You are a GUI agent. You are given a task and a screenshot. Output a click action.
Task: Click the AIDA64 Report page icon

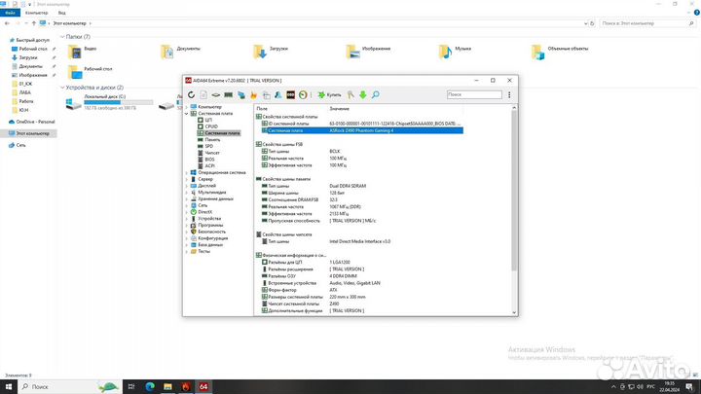(203, 94)
